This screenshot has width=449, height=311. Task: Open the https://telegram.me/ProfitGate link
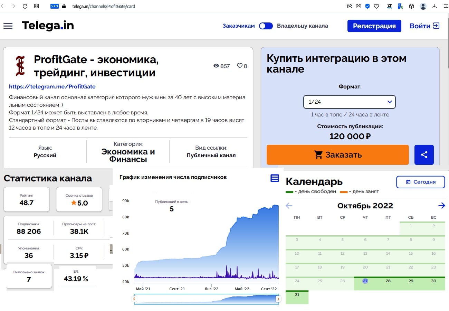tap(52, 86)
